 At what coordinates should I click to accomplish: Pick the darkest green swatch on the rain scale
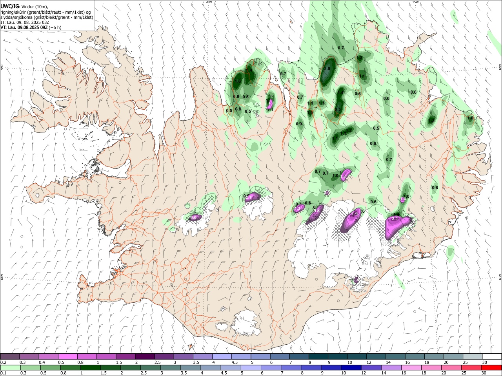(90, 368)
